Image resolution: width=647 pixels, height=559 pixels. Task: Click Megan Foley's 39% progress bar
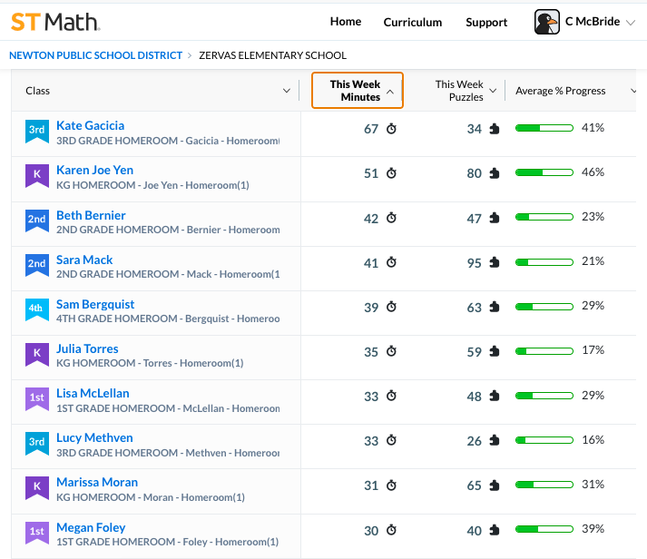click(x=544, y=529)
